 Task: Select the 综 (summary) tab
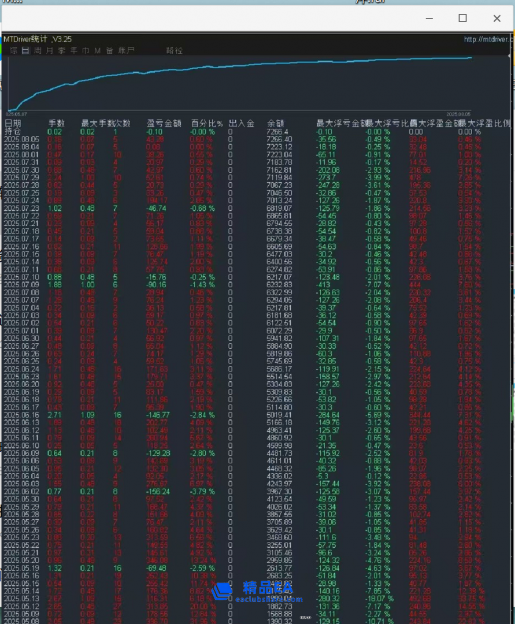pos(13,51)
